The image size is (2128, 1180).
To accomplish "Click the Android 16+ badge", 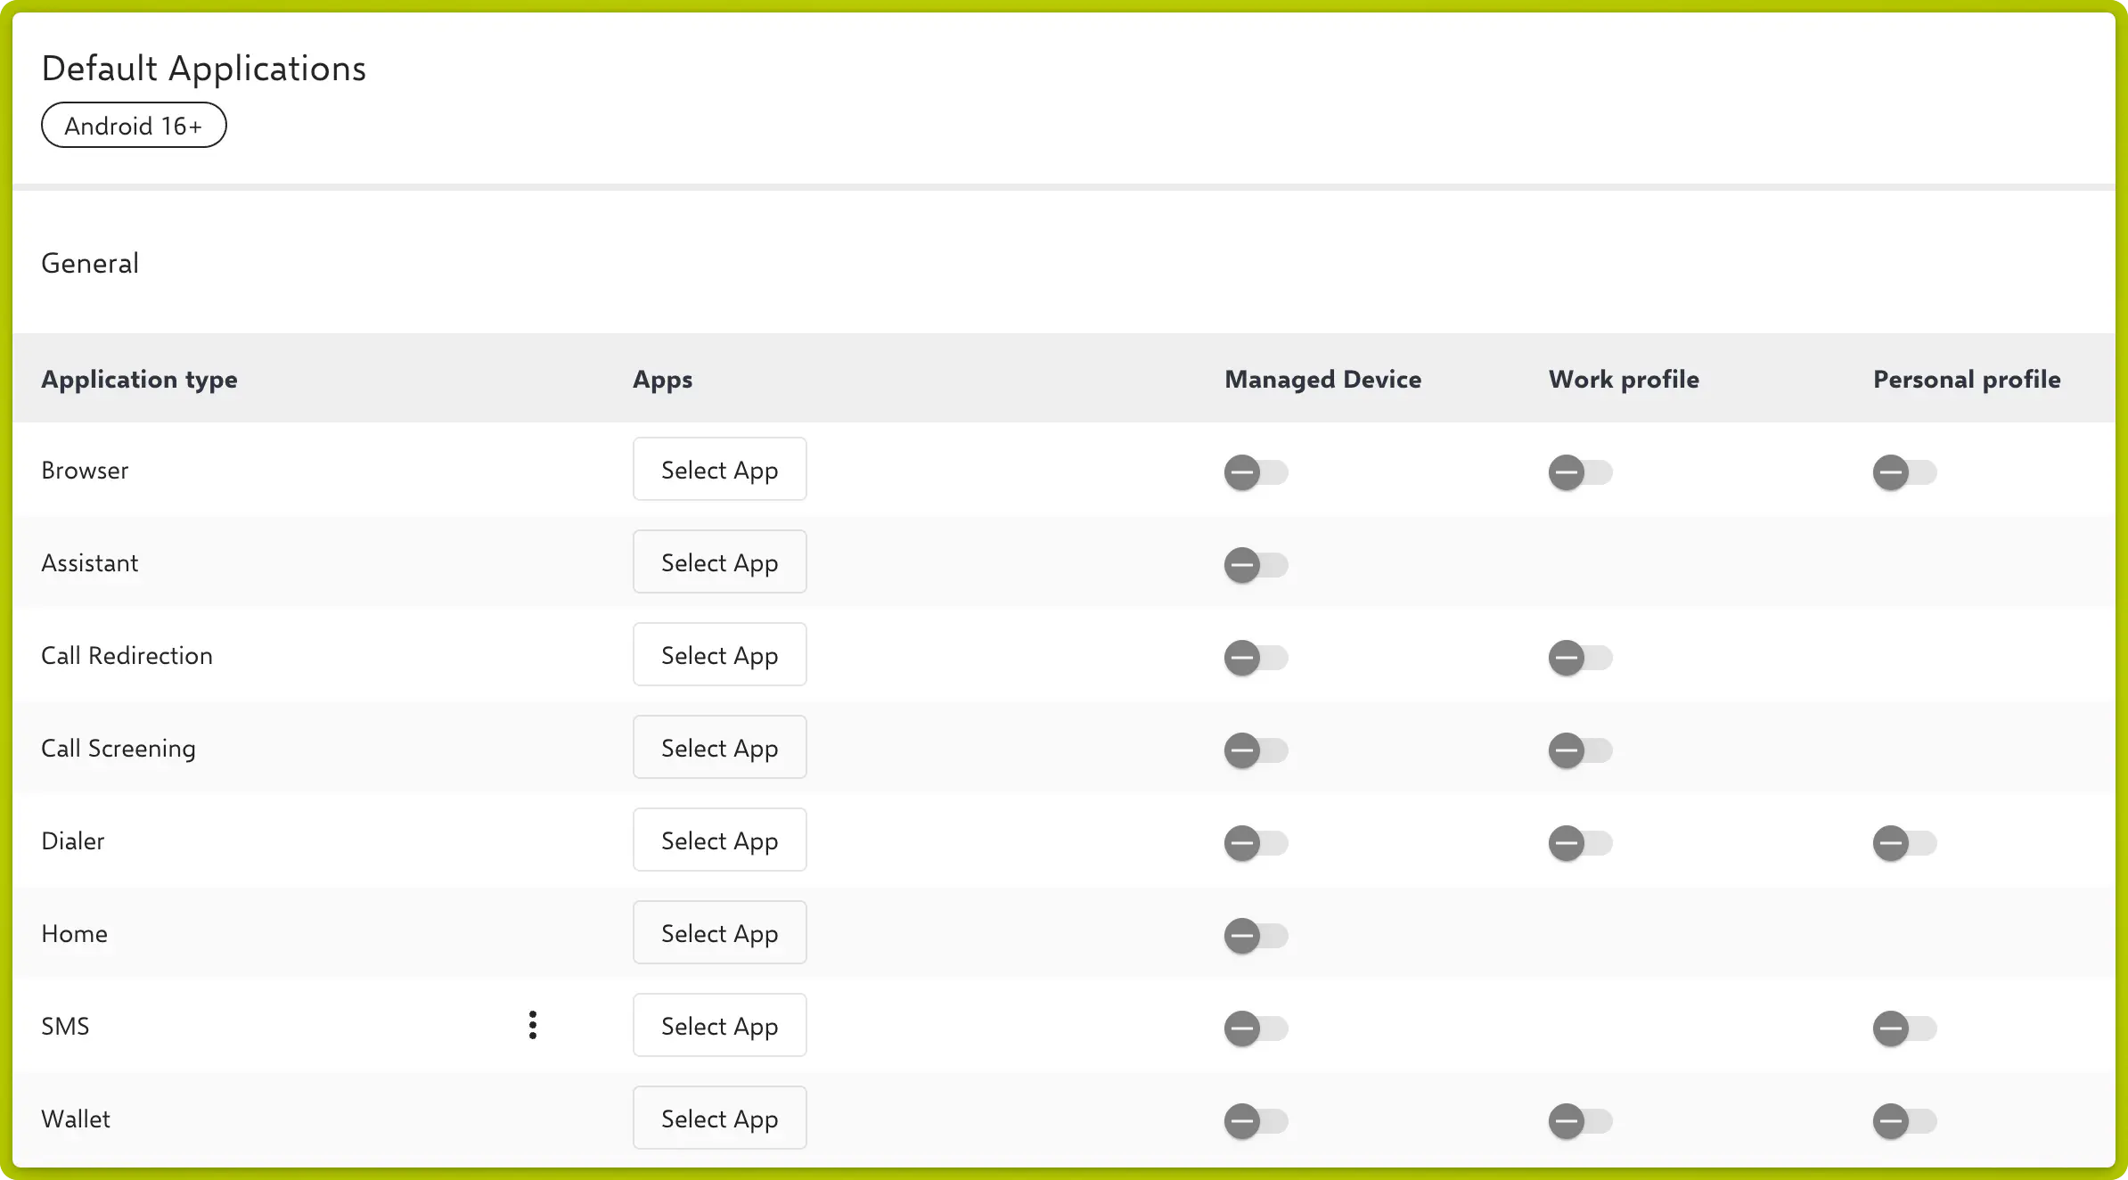I will 134,126.
